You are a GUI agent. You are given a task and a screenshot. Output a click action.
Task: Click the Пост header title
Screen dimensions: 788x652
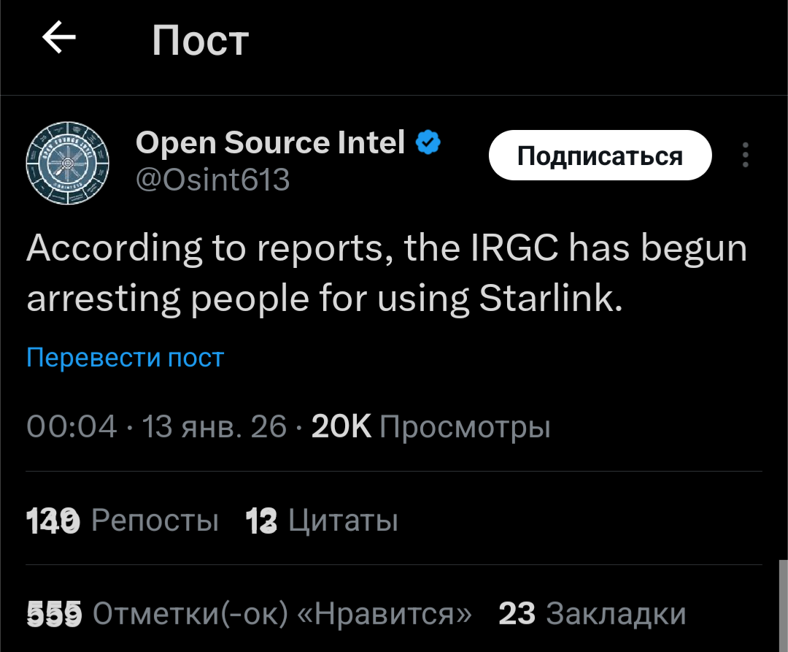pyautogui.click(x=201, y=41)
